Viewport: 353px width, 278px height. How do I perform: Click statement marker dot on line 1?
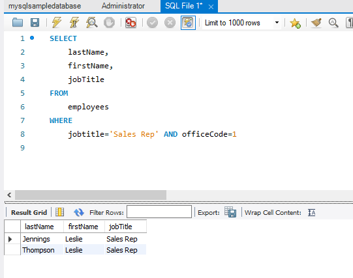tap(32, 38)
